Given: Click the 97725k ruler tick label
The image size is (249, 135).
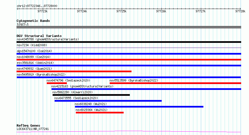Looking at the screenshot, I should (121, 11).
